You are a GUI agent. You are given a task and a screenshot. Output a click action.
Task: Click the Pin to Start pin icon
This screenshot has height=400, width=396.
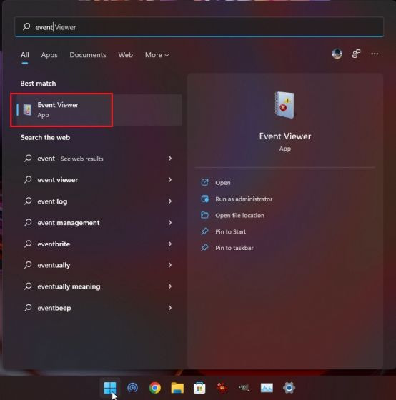(204, 231)
